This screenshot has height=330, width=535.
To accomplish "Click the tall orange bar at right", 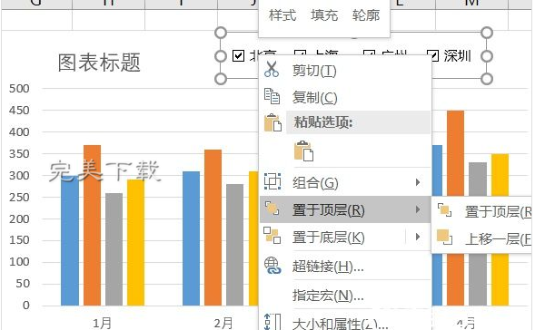I will (455, 153).
